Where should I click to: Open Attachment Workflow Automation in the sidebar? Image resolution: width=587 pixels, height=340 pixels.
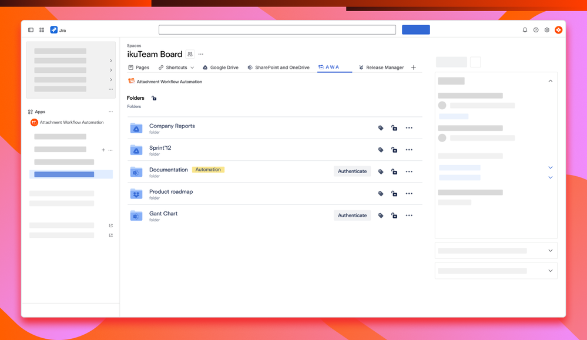coord(72,122)
